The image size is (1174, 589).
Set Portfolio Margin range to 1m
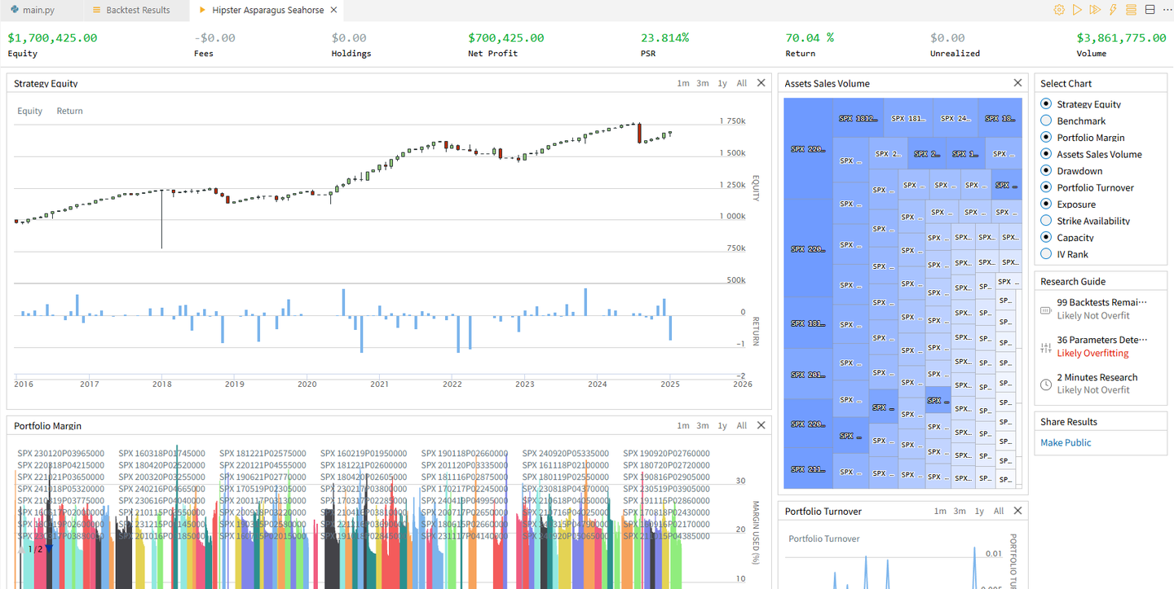click(683, 425)
